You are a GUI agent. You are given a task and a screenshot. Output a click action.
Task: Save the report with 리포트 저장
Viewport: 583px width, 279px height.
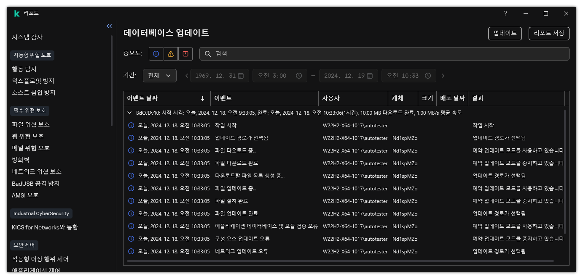(549, 34)
